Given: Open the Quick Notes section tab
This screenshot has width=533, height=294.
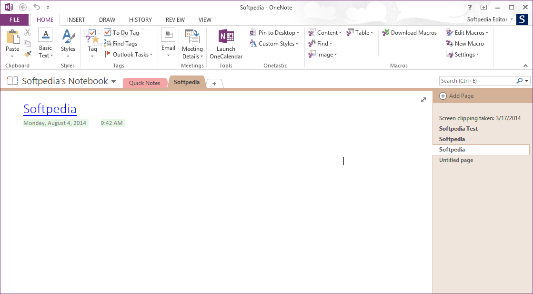Looking at the screenshot, I should [x=144, y=83].
